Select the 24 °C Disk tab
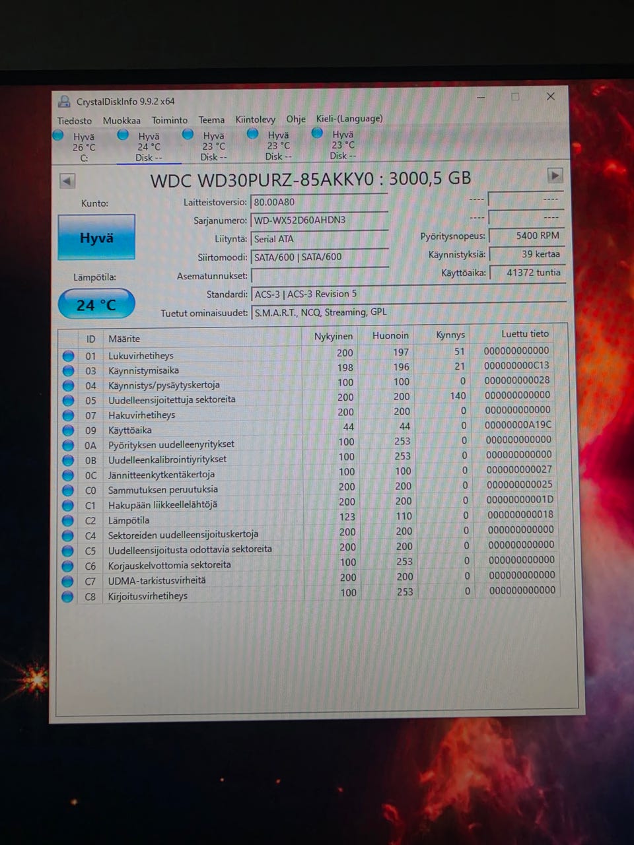 (148, 147)
